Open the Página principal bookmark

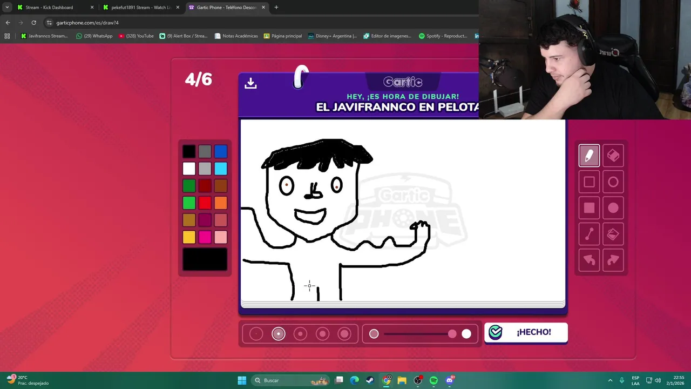point(283,36)
